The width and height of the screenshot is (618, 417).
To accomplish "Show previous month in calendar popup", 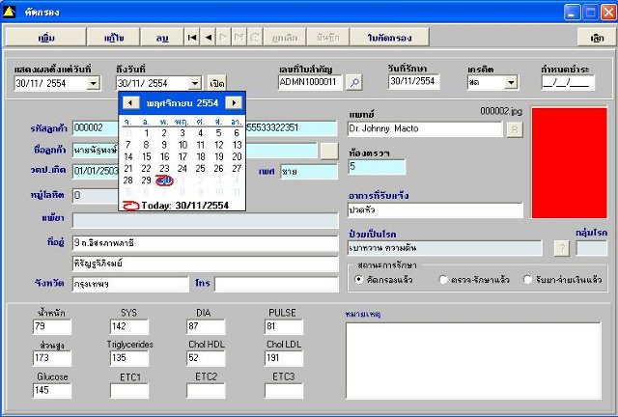I will tap(130, 103).
